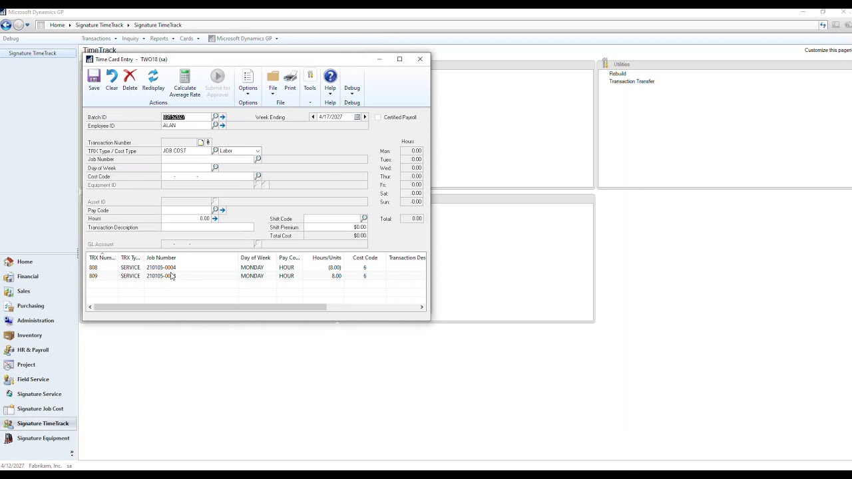Click Customize this page link
Viewport: 852px width, 479px height.
coord(828,51)
